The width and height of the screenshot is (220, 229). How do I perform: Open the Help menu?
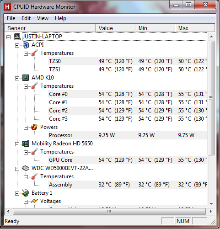coord(60,18)
